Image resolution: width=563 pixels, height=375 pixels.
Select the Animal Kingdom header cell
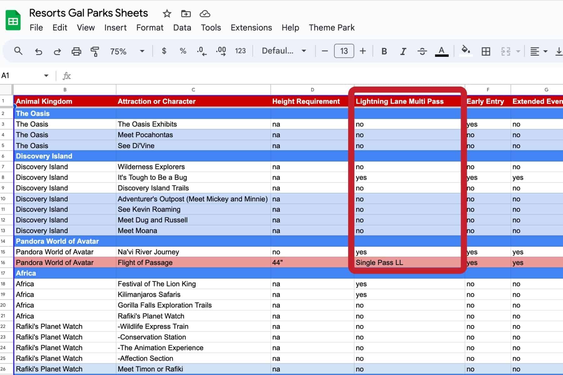pos(65,101)
